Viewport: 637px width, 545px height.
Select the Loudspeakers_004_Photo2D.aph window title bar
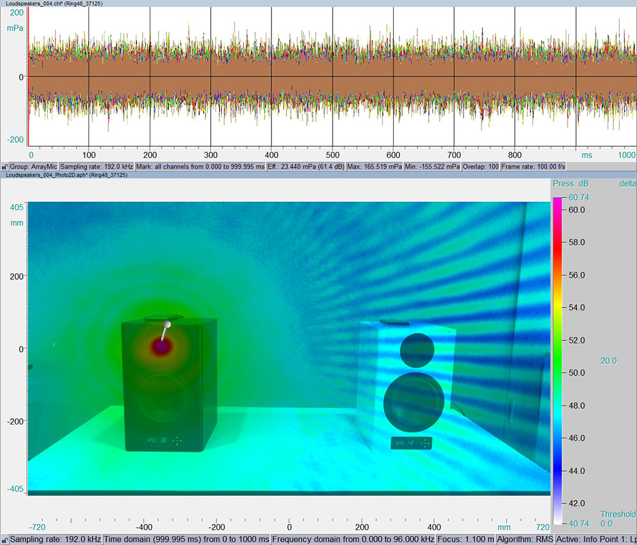click(x=318, y=175)
